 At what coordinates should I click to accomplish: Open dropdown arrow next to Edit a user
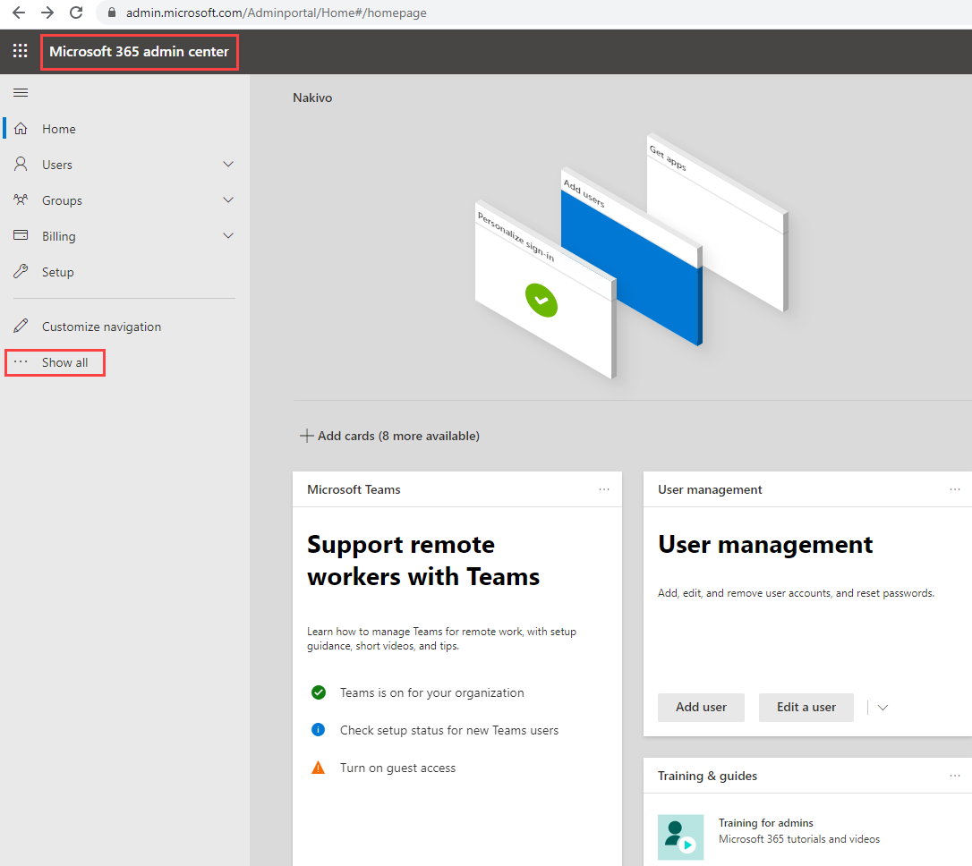click(x=882, y=708)
